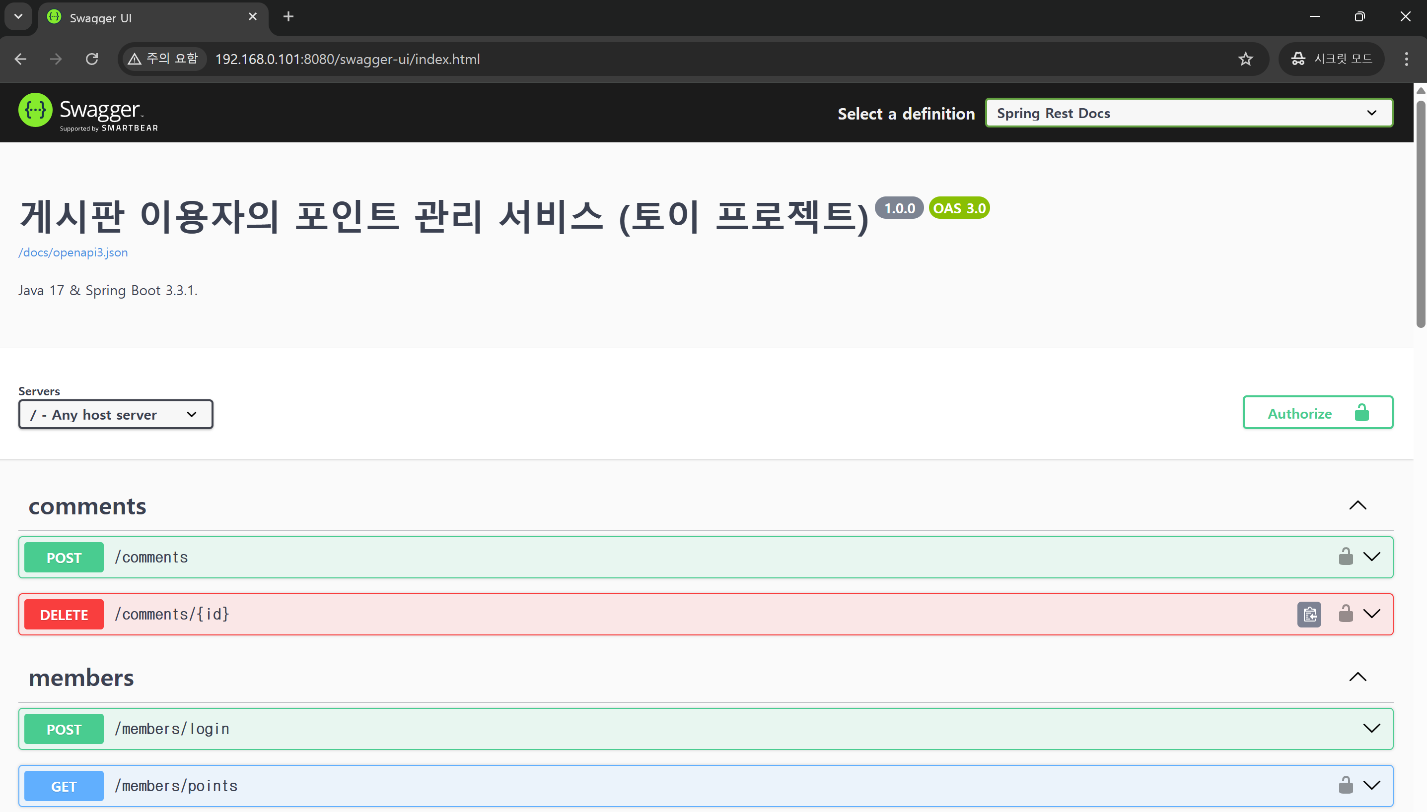
Task: Click the Authorize button
Action: (1318, 413)
